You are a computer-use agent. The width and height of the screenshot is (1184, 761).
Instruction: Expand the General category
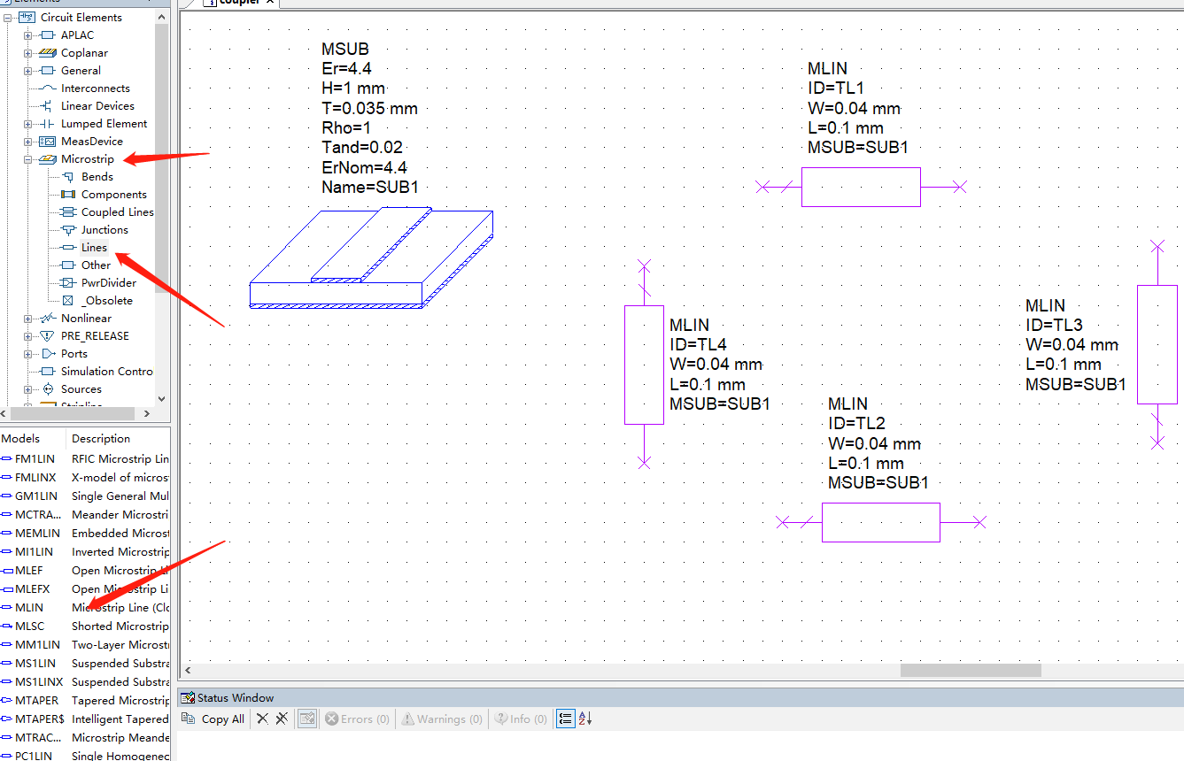coord(27,71)
